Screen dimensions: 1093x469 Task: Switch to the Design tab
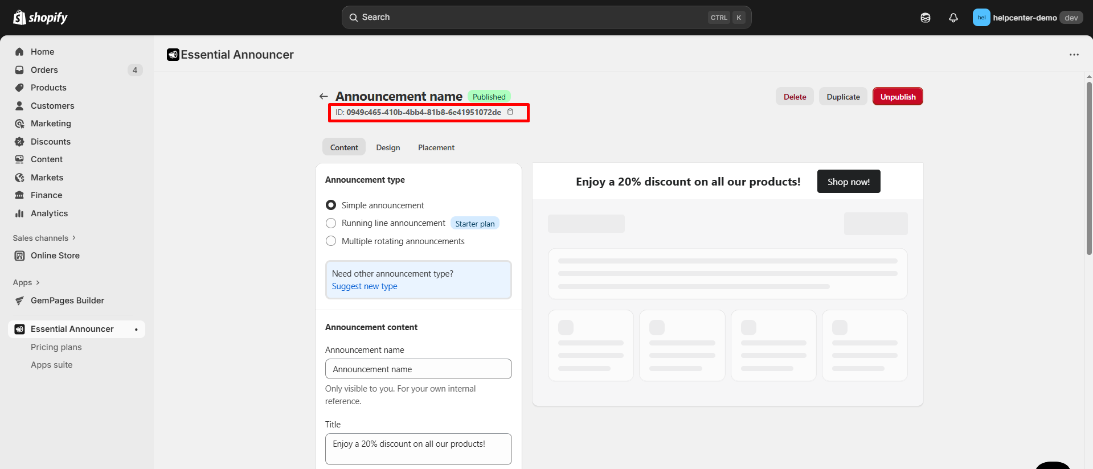pyautogui.click(x=388, y=147)
